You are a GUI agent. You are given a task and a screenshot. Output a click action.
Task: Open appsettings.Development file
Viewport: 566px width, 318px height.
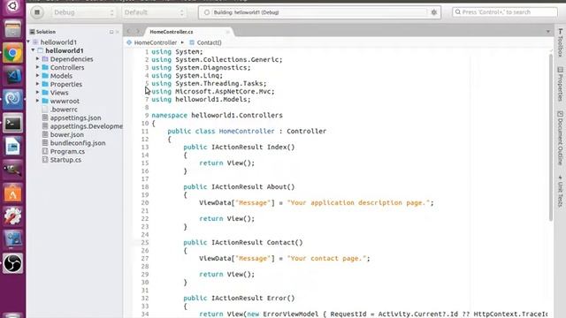pyautogui.click(x=87, y=126)
